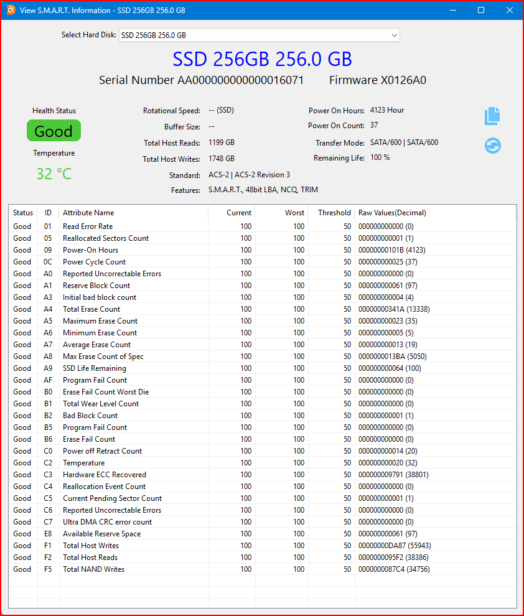This screenshot has width=524, height=616.
Task: Minimize the S.M.A.R.T. Information window
Action: pyautogui.click(x=453, y=10)
